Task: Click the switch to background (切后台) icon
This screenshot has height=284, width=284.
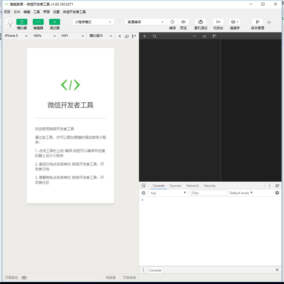Action: point(218,22)
